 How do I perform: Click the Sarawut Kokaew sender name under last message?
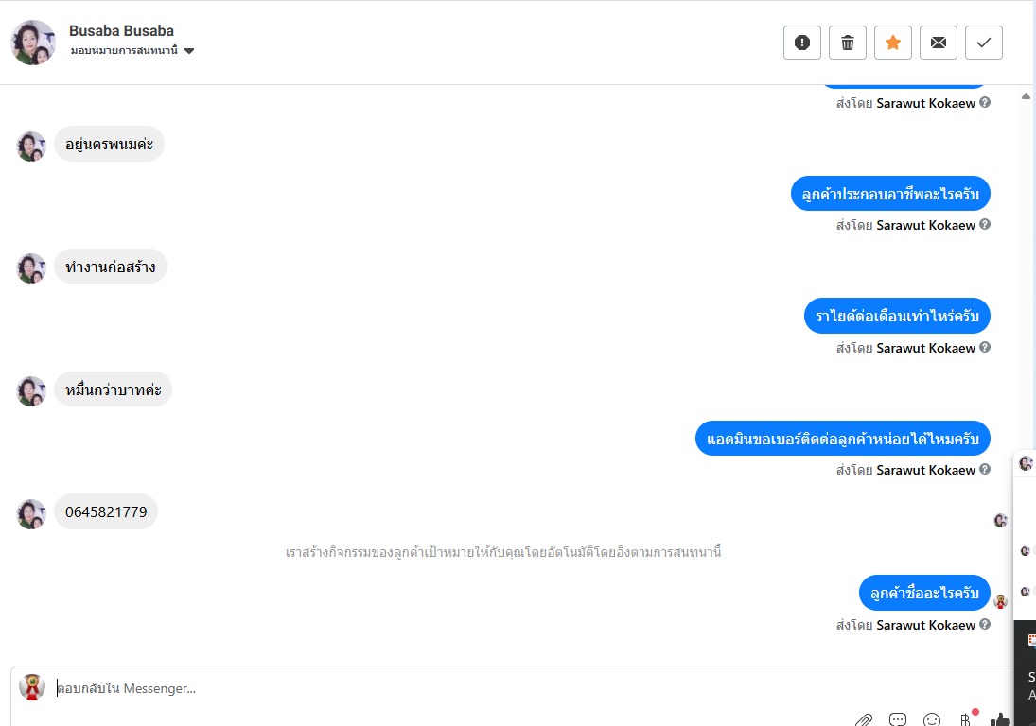pyautogui.click(x=925, y=625)
